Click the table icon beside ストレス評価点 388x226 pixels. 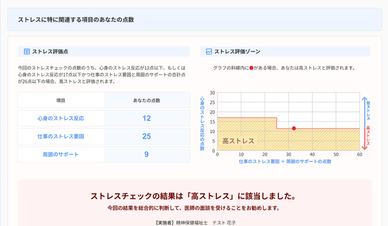(x=27, y=52)
